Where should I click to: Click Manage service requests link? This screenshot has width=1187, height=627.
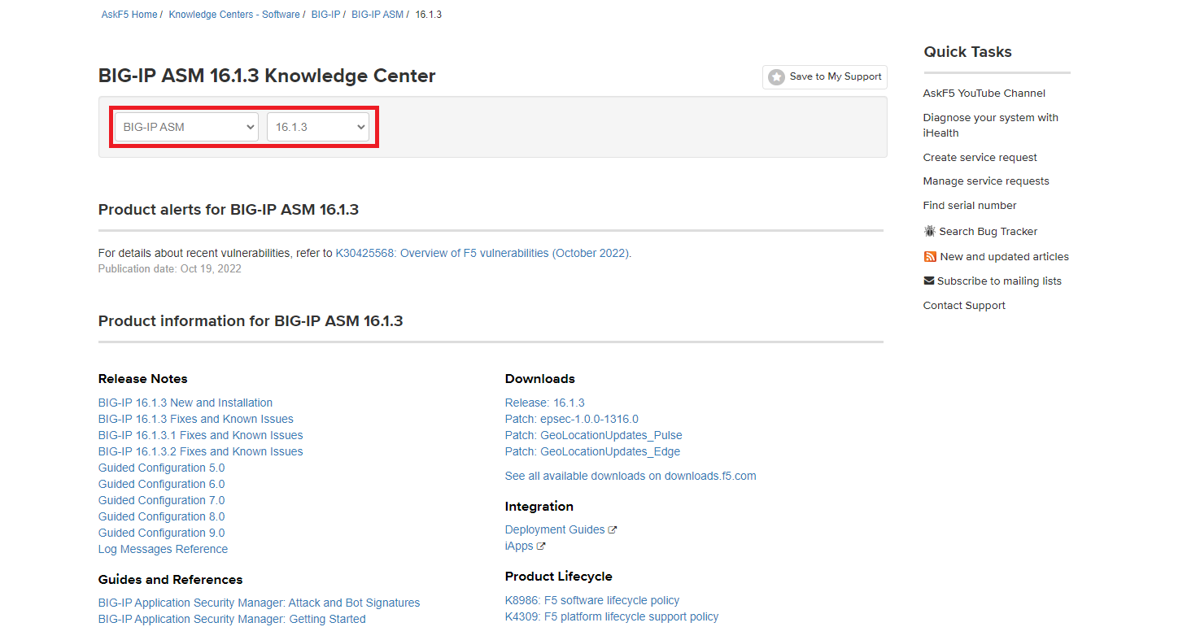[x=986, y=181]
